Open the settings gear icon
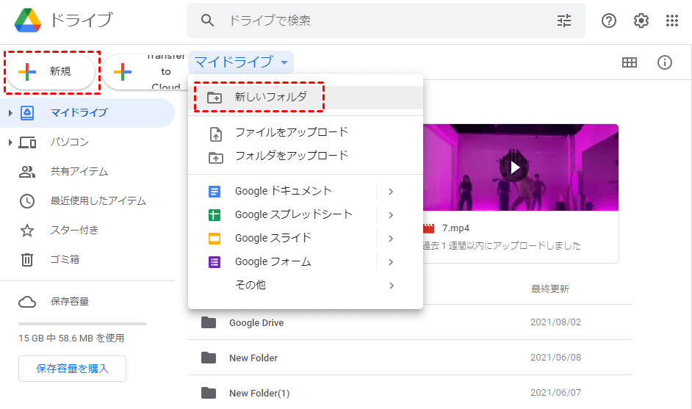692x409 pixels. click(x=641, y=21)
